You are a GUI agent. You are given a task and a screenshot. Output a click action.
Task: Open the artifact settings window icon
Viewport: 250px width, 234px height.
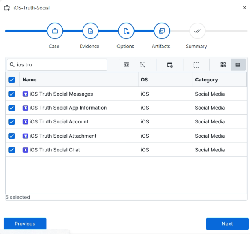coord(170,65)
